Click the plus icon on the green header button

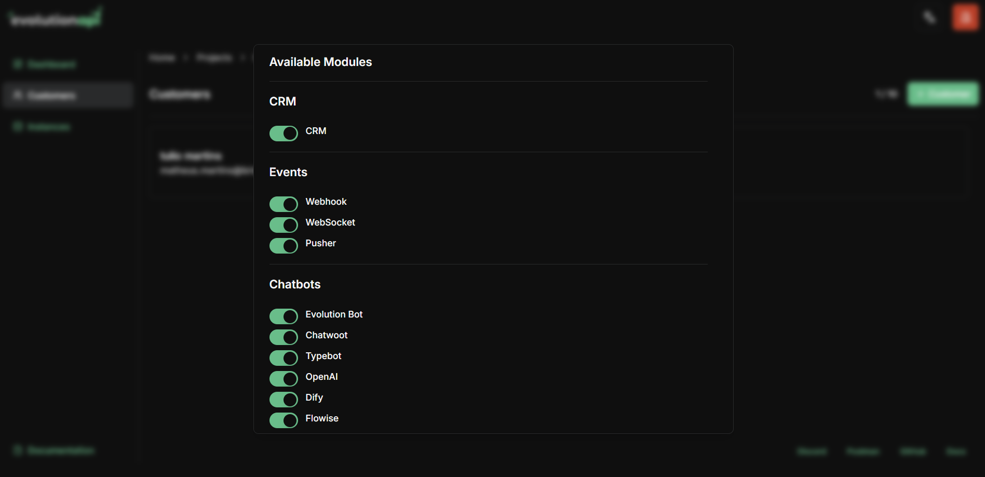pos(922,94)
